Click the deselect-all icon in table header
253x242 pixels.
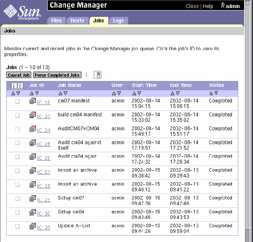click(20, 86)
